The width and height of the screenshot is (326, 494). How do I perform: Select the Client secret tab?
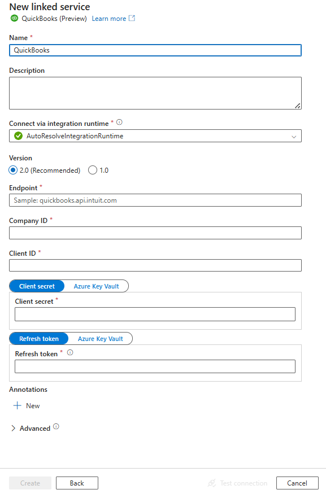click(x=36, y=286)
